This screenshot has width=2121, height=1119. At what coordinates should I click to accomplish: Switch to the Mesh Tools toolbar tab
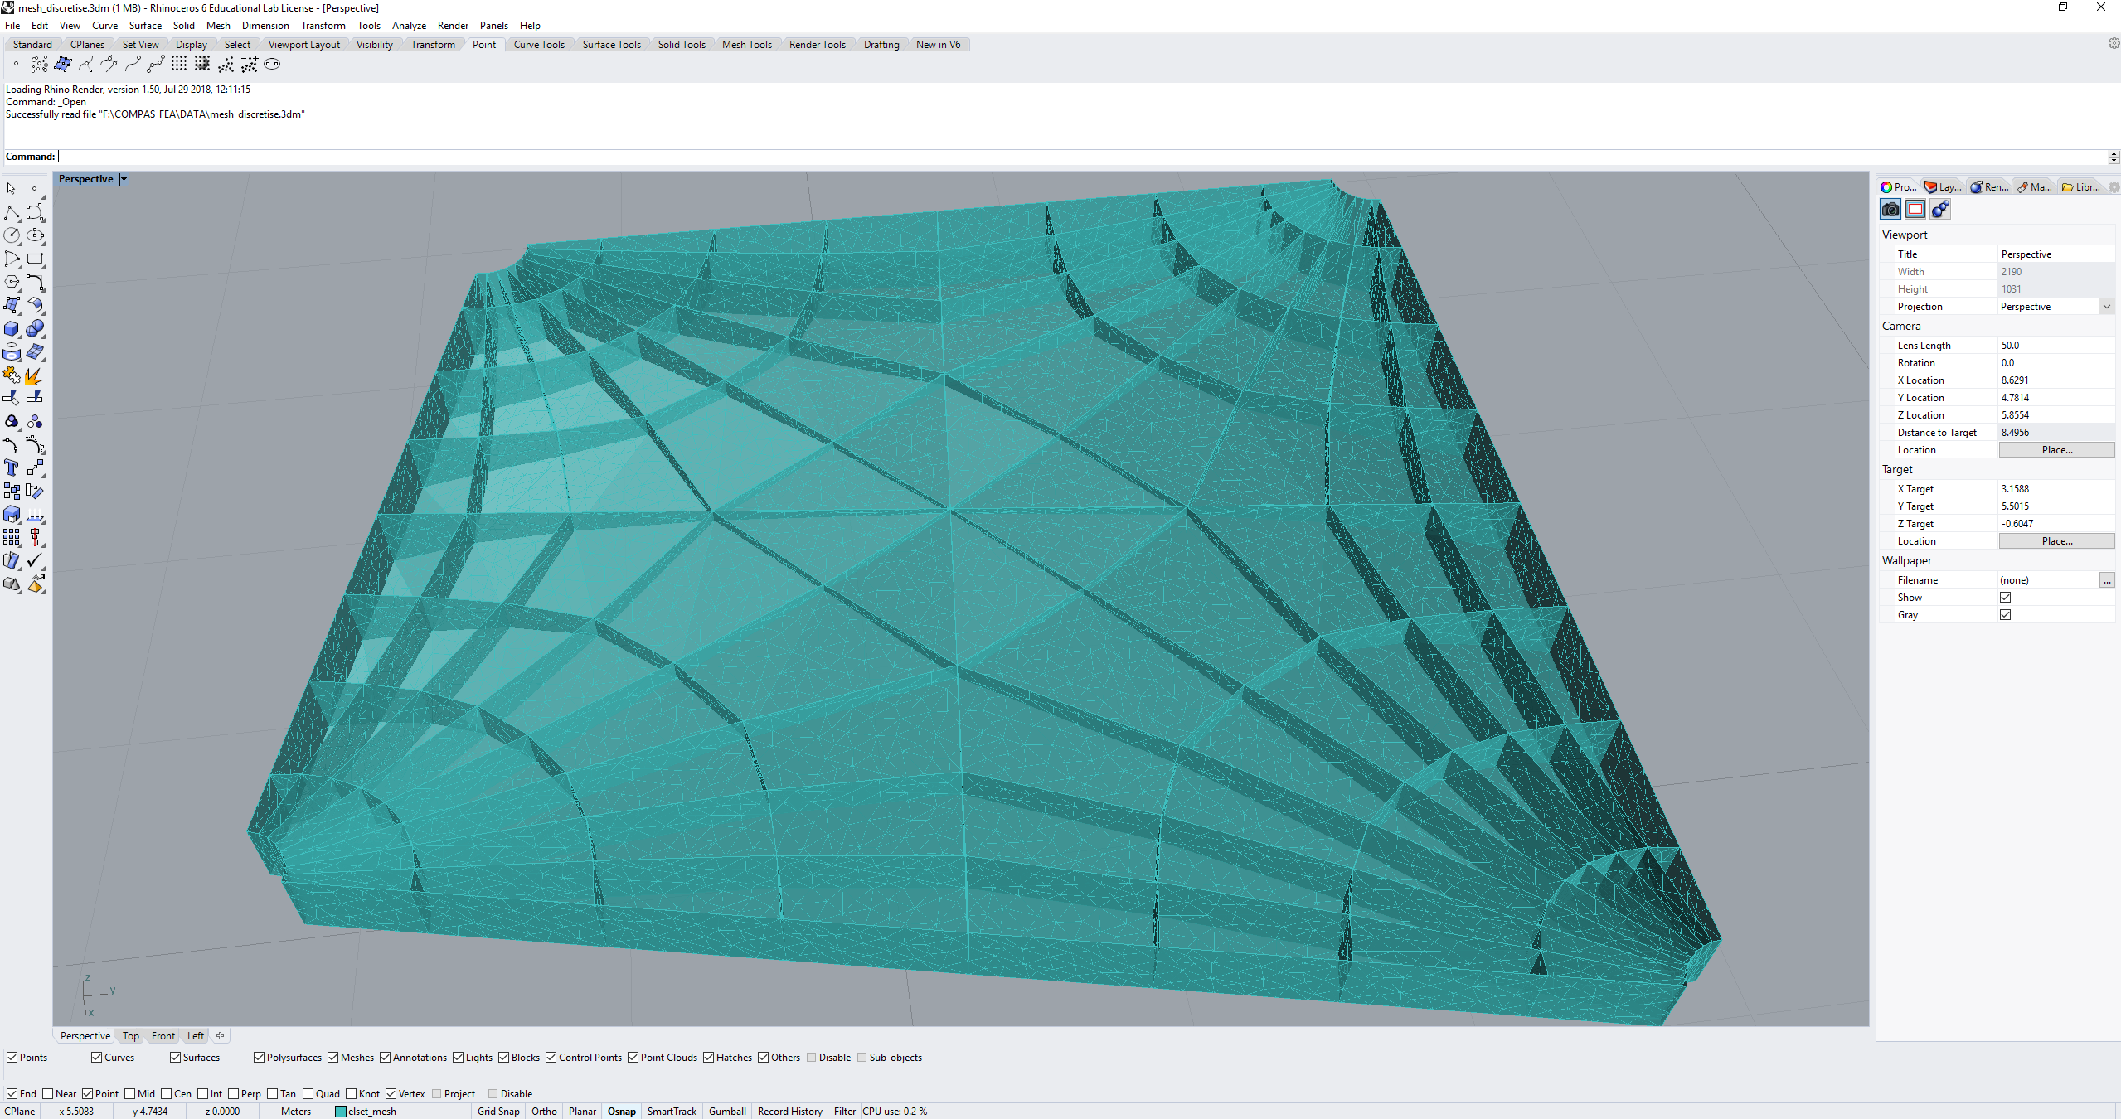746,45
